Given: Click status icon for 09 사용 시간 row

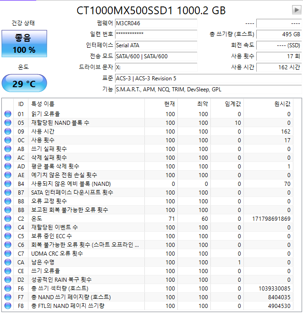Looking at the screenshot, I should [8, 131].
